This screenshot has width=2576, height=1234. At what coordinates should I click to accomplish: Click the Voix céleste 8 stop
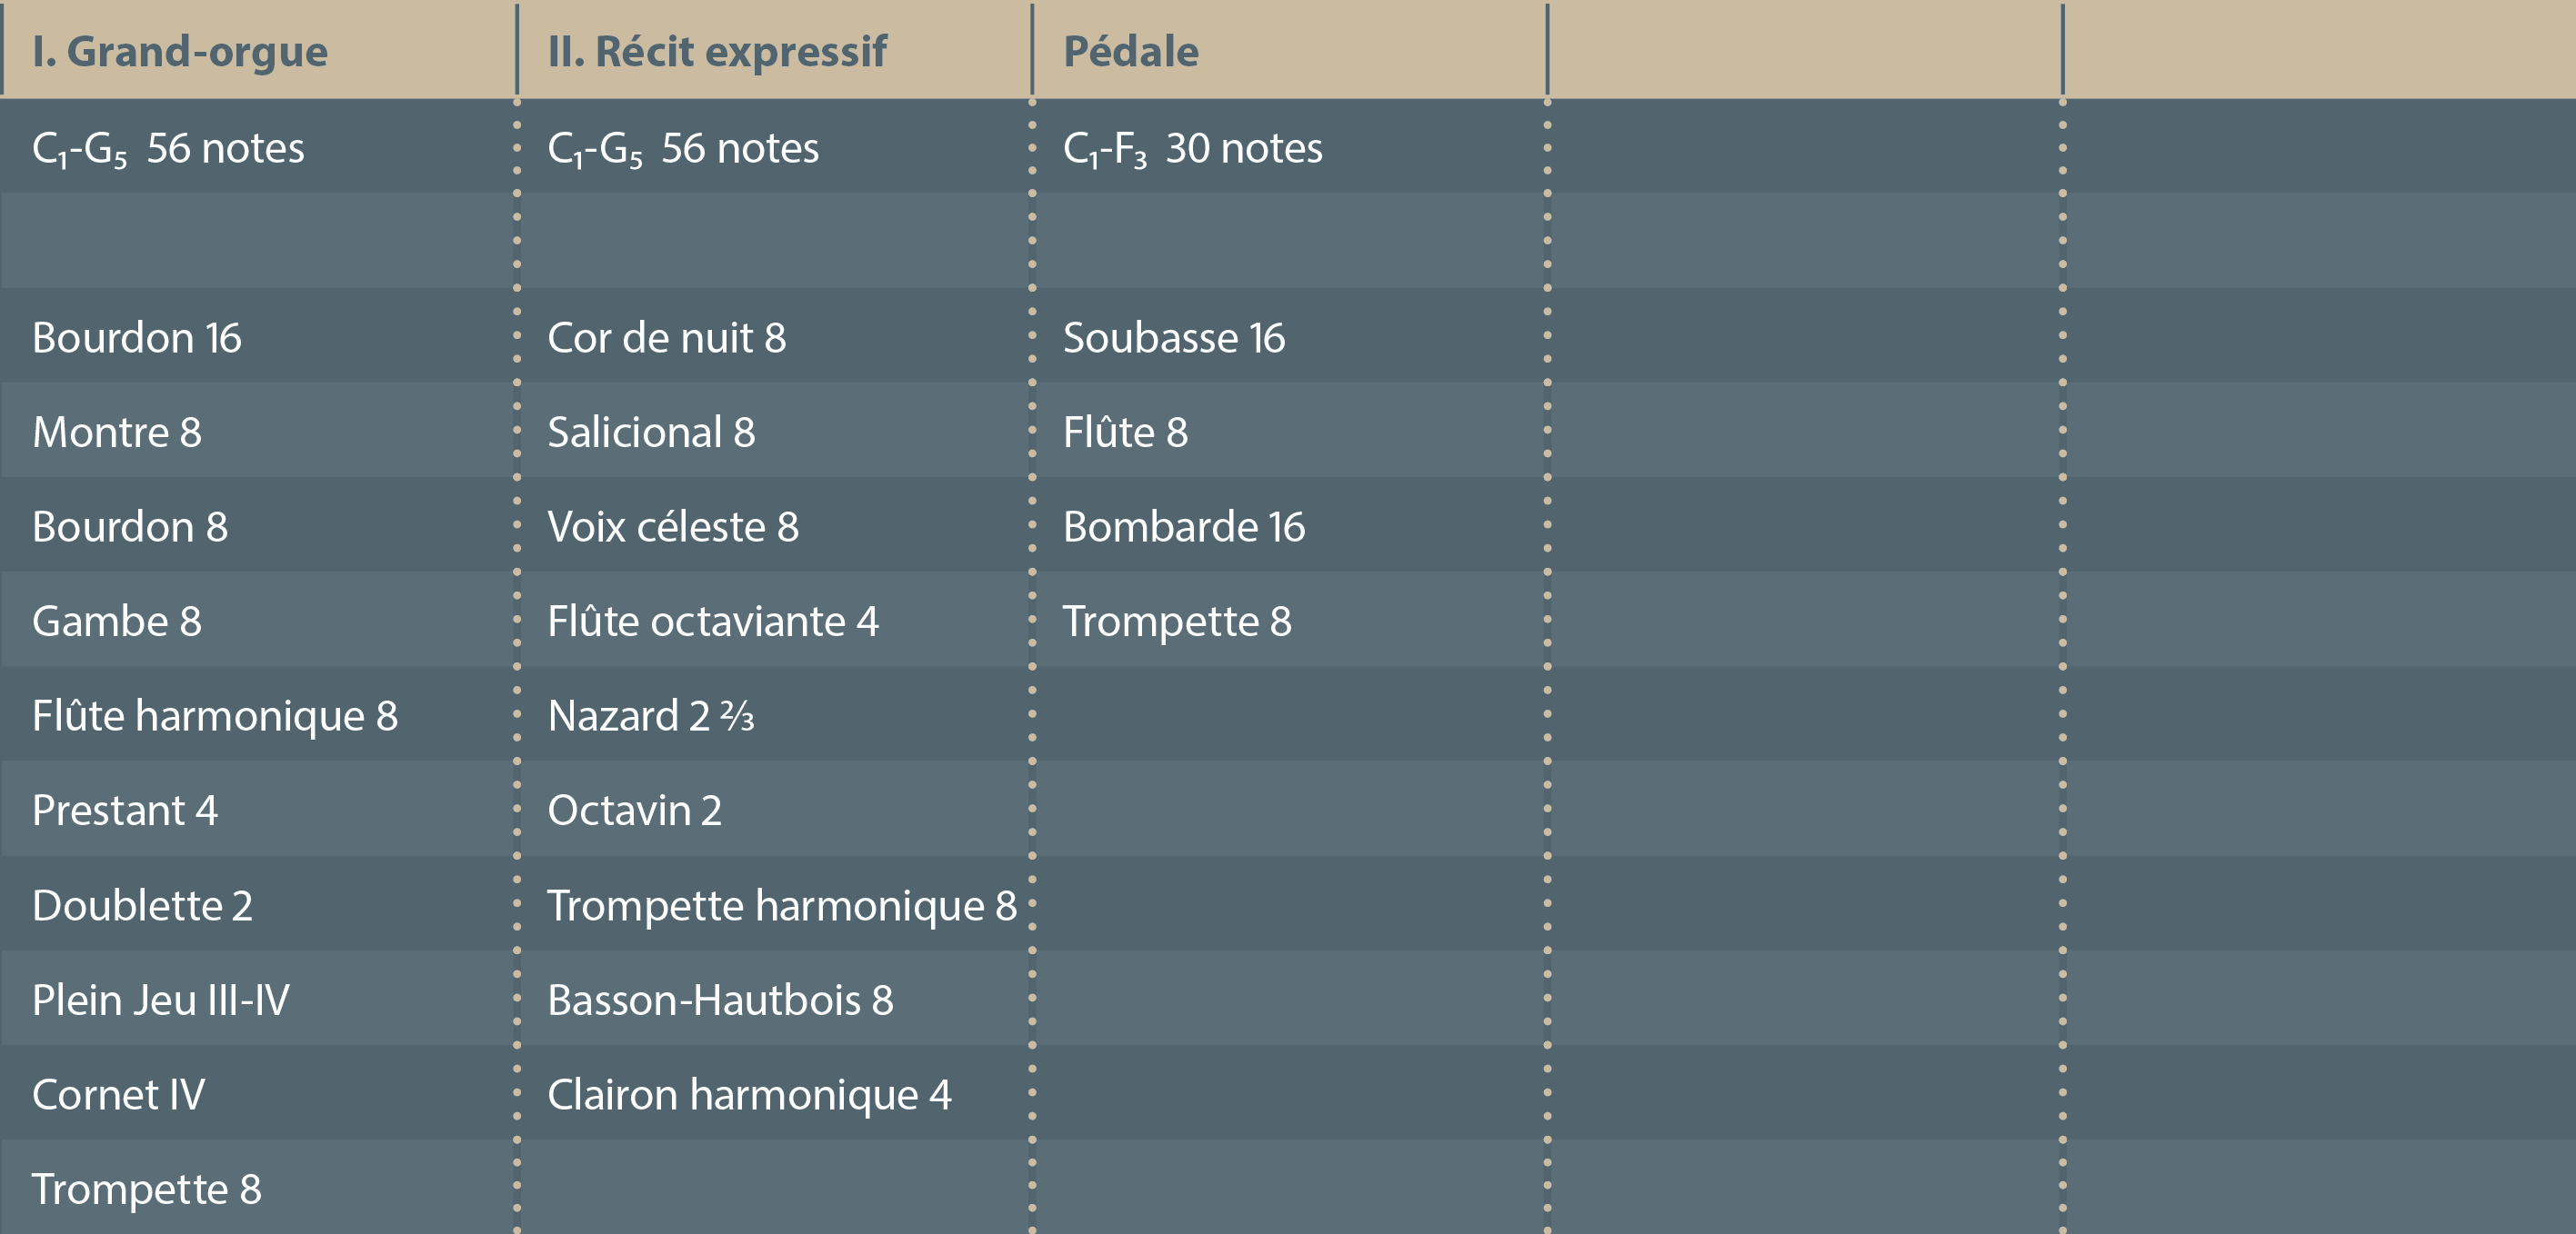point(673,526)
